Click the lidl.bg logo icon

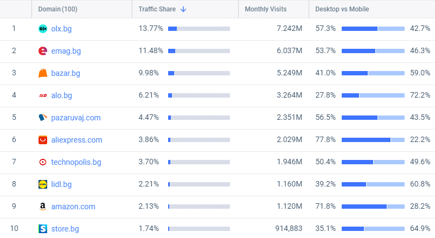coord(43,184)
